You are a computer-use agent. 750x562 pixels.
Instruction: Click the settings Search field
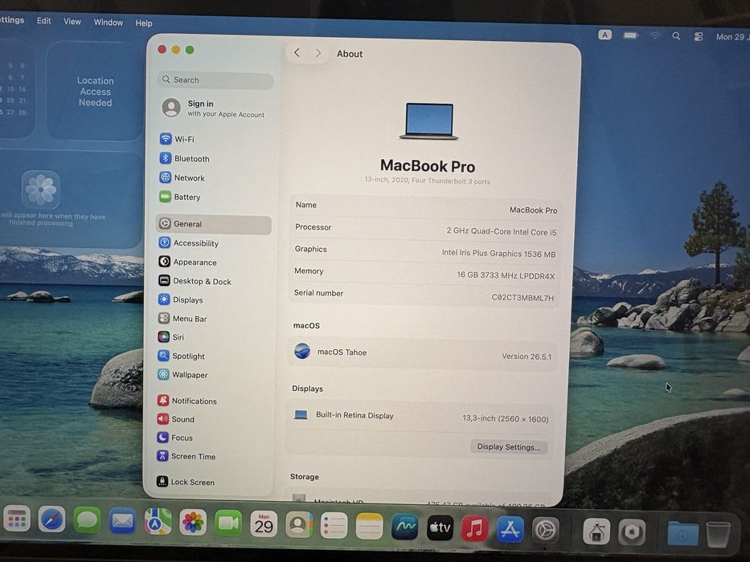[x=215, y=79]
